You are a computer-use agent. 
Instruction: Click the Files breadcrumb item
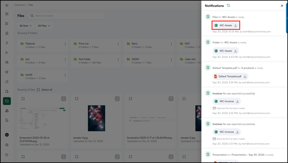pyautogui.click(x=31, y=5)
